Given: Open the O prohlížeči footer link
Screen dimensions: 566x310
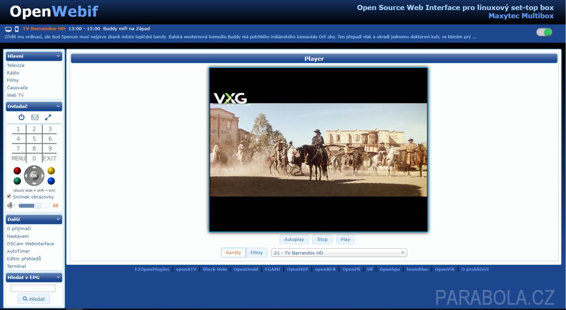Looking at the screenshot, I should [475, 269].
